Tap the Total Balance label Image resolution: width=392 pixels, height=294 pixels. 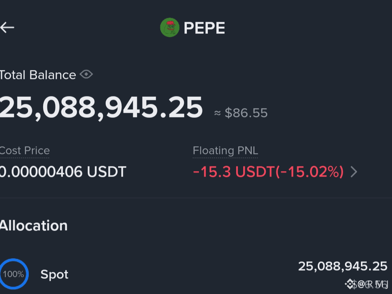38,75
